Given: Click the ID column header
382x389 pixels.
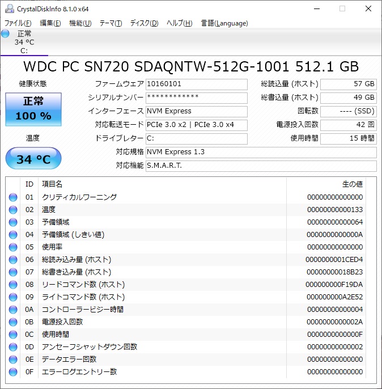Looking at the screenshot, I should [29, 184].
